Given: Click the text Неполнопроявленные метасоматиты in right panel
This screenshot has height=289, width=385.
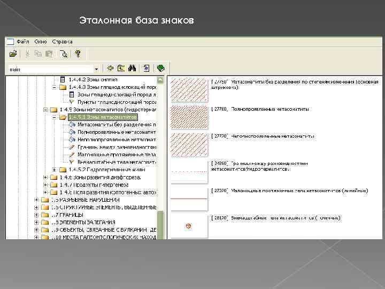Looking at the screenshot, I should click(x=273, y=136).
